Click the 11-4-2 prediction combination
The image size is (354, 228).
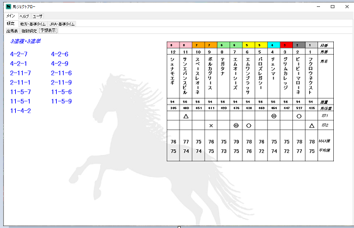[x=20, y=111]
